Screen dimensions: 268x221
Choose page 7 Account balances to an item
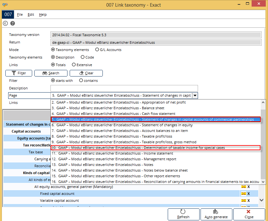pyautogui.click(x=156, y=131)
